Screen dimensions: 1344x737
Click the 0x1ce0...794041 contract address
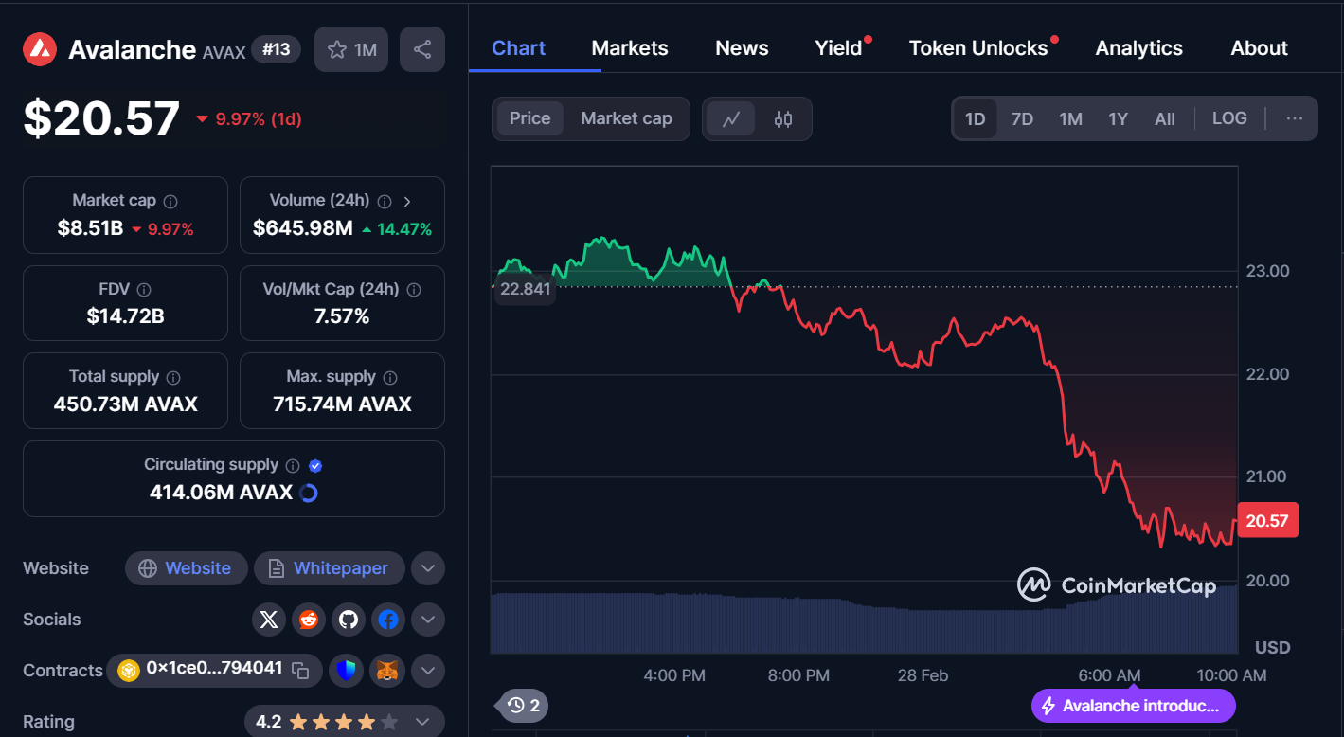(214, 669)
